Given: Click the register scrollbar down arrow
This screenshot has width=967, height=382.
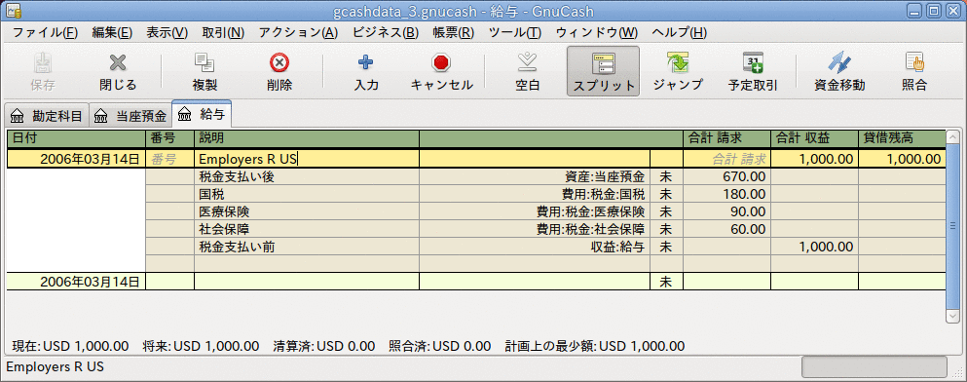Looking at the screenshot, I should 952,316.
